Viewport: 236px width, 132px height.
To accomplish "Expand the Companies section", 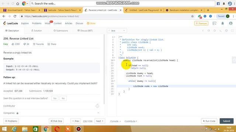I will (98, 113).
